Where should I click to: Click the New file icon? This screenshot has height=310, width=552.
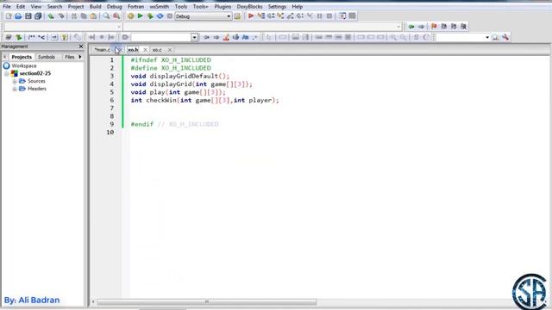[9, 16]
